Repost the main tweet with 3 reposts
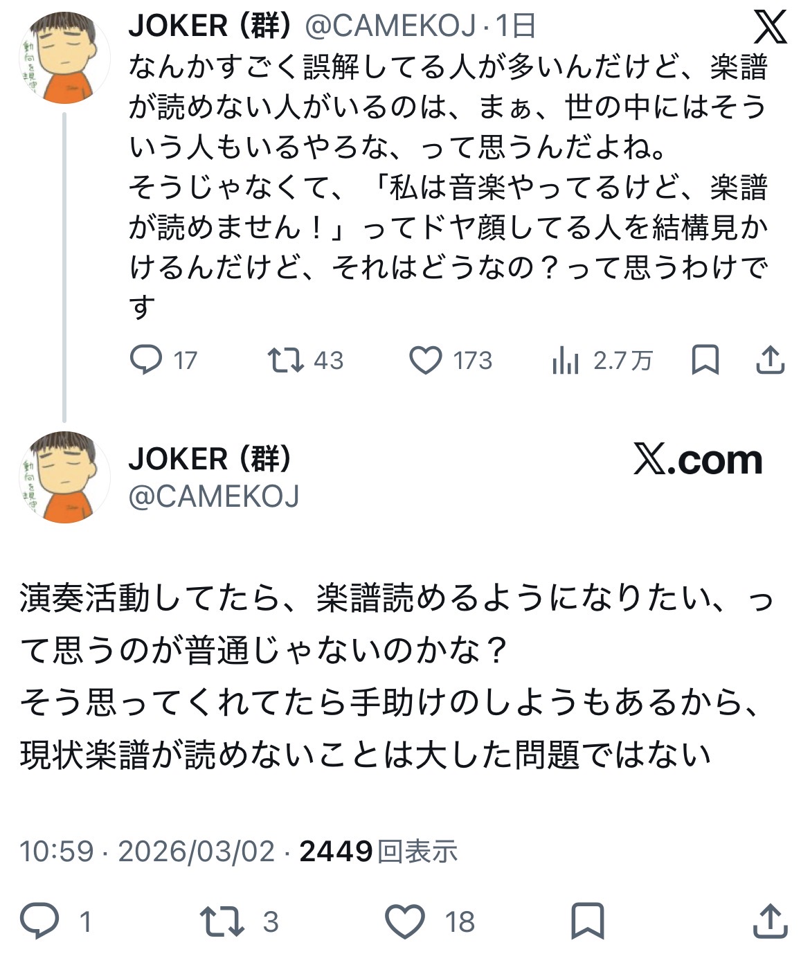The height and width of the screenshot is (963, 810). (222, 921)
